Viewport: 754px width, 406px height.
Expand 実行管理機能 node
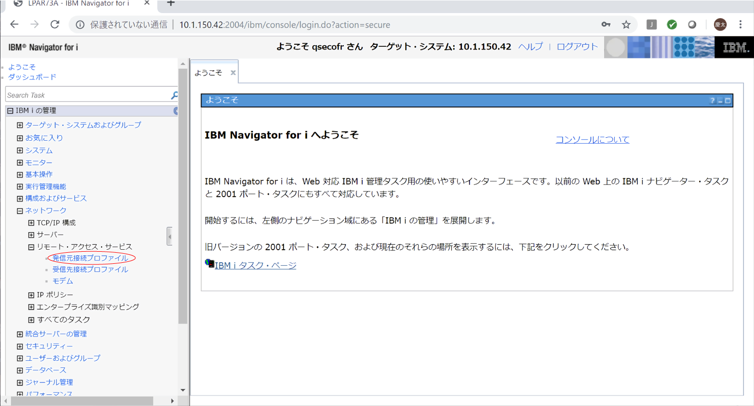pos(20,186)
